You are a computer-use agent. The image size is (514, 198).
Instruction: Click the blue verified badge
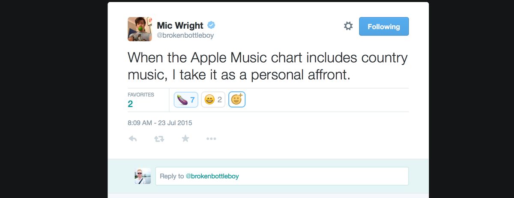[211, 25]
